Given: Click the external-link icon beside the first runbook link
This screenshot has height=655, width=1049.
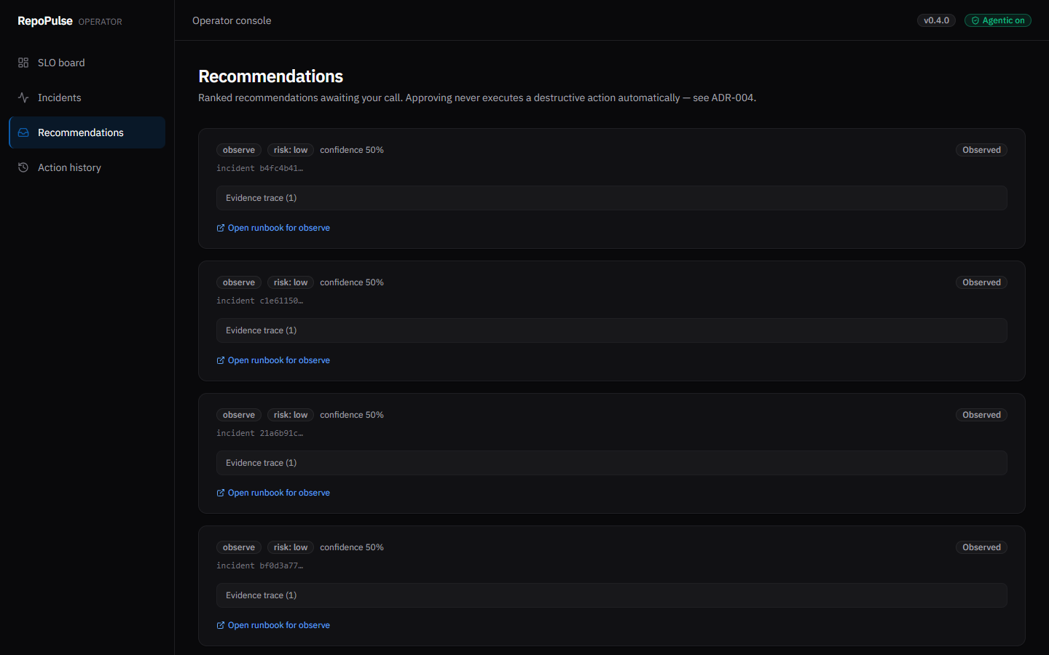Looking at the screenshot, I should click(x=220, y=227).
